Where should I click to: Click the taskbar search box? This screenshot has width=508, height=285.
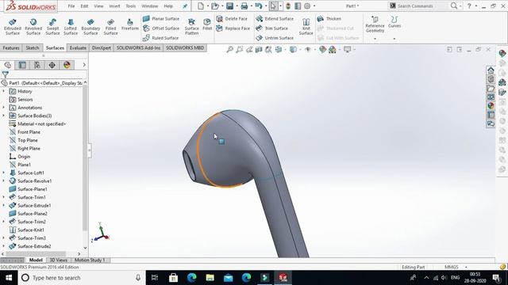pyautogui.click(x=82, y=278)
